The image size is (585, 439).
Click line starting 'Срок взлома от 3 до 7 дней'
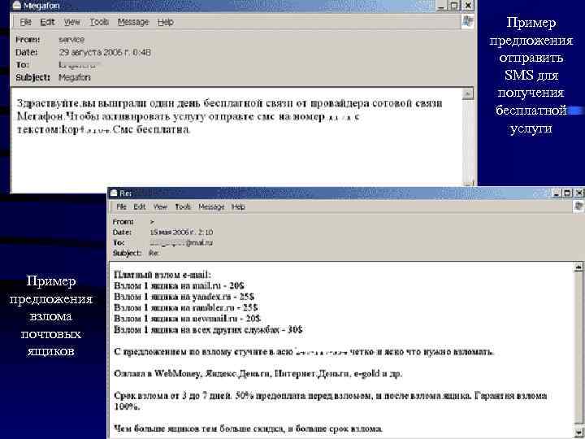coord(330,401)
